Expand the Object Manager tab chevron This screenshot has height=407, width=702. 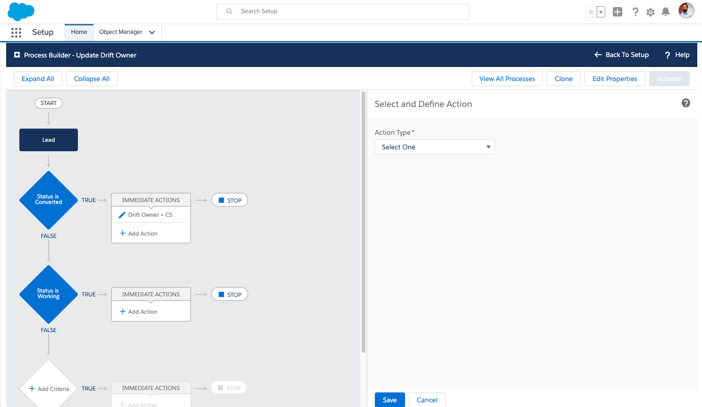152,33
